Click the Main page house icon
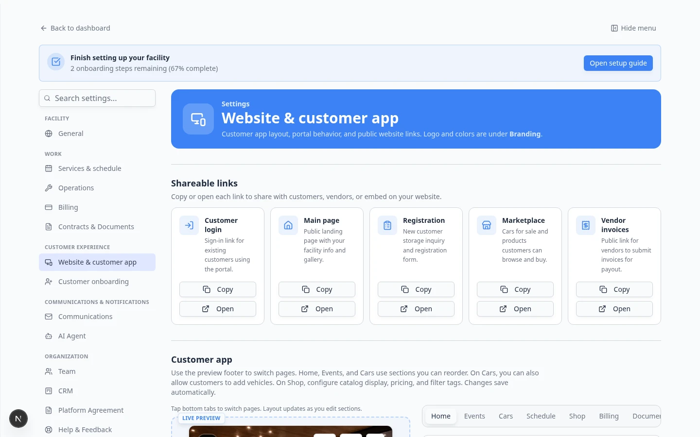Image resolution: width=700 pixels, height=437 pixels. (288, 225)
